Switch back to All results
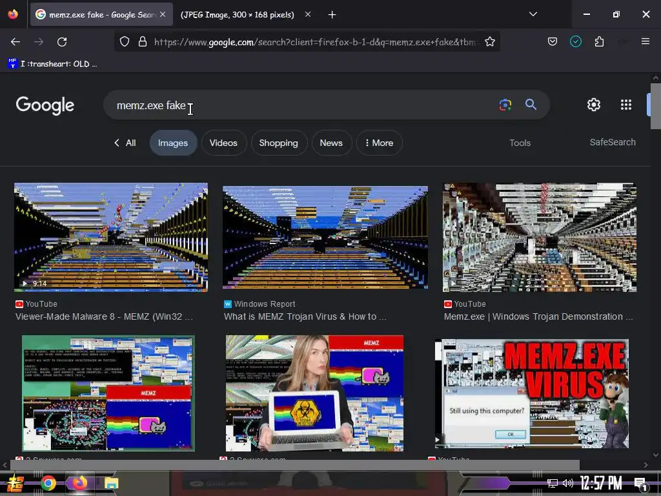Viewport: 661px width, 496px height. coord(125,143)
